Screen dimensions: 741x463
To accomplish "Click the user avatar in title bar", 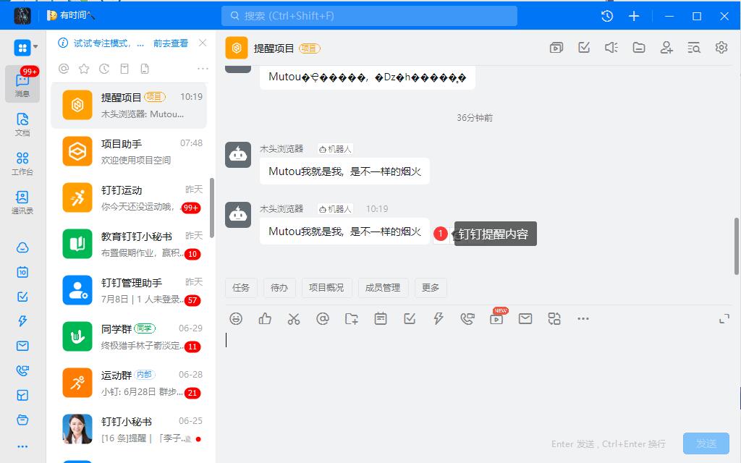I will click(x=22, y=16).
